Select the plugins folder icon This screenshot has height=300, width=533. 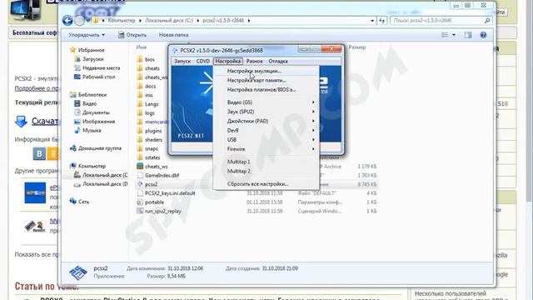coord(140,131)
